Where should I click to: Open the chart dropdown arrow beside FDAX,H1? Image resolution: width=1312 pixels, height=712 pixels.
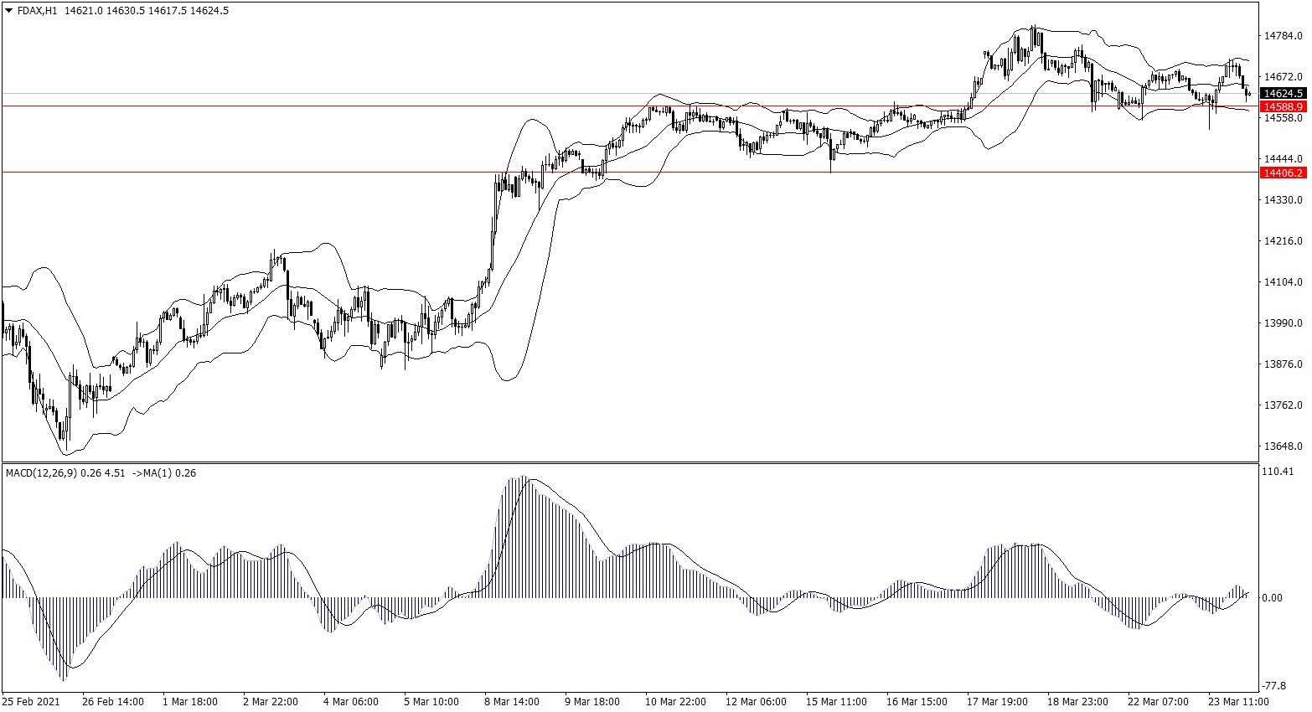point(8,11)
